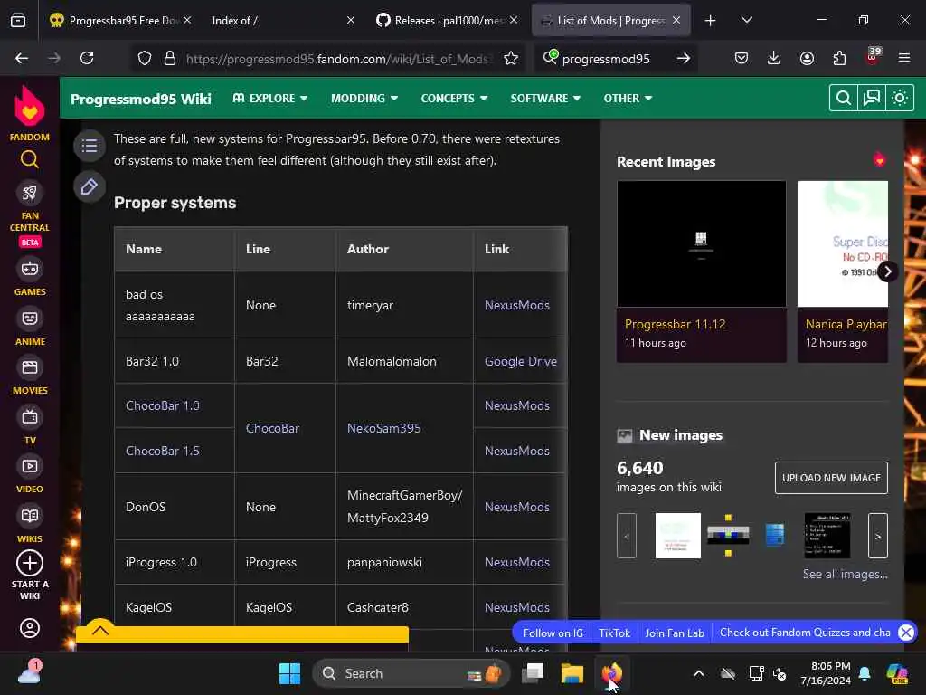Expand the MODDING dropdown menu
This screenshot has height=695, width=926.
364,98
